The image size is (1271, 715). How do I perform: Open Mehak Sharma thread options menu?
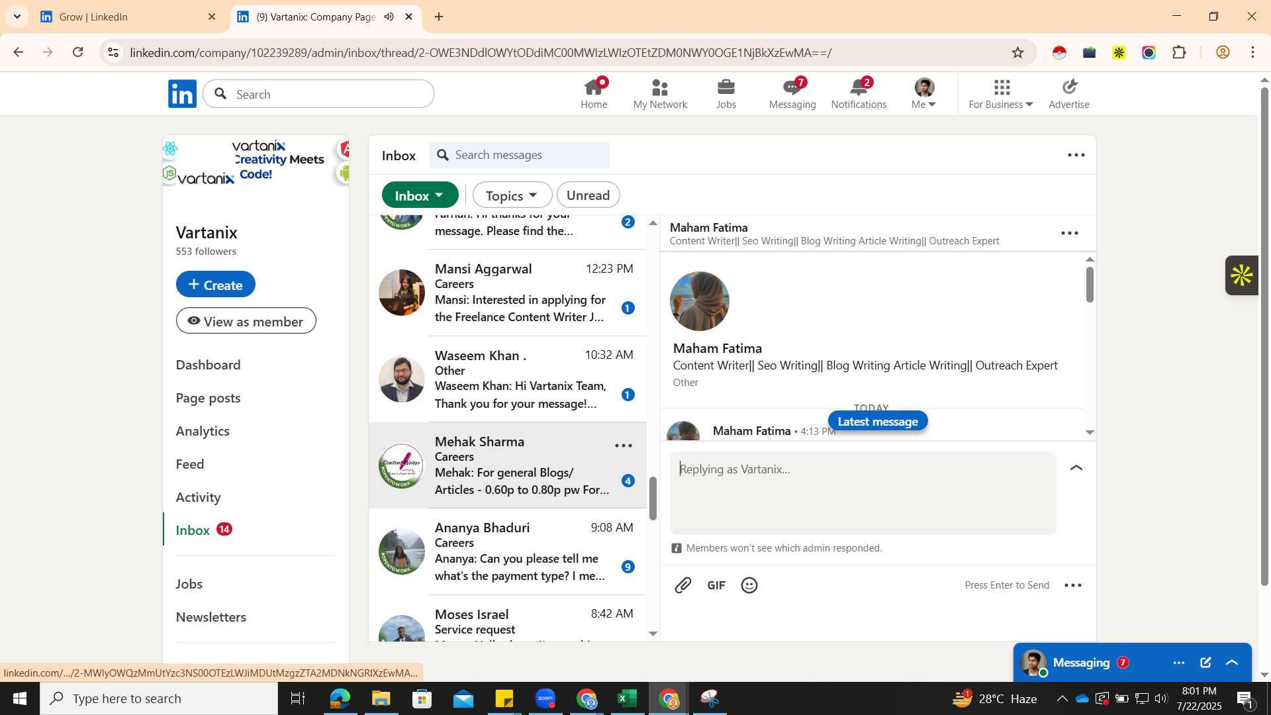click(x=624, y=446)
